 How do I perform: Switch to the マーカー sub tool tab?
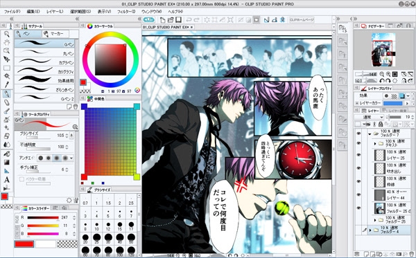coord(55,34)
